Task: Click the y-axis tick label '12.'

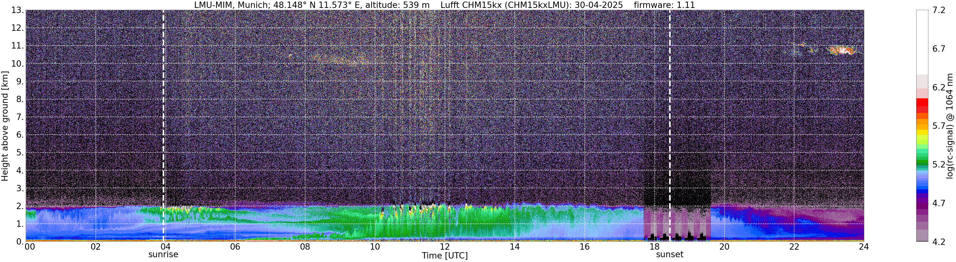Action: pos(17,28)
